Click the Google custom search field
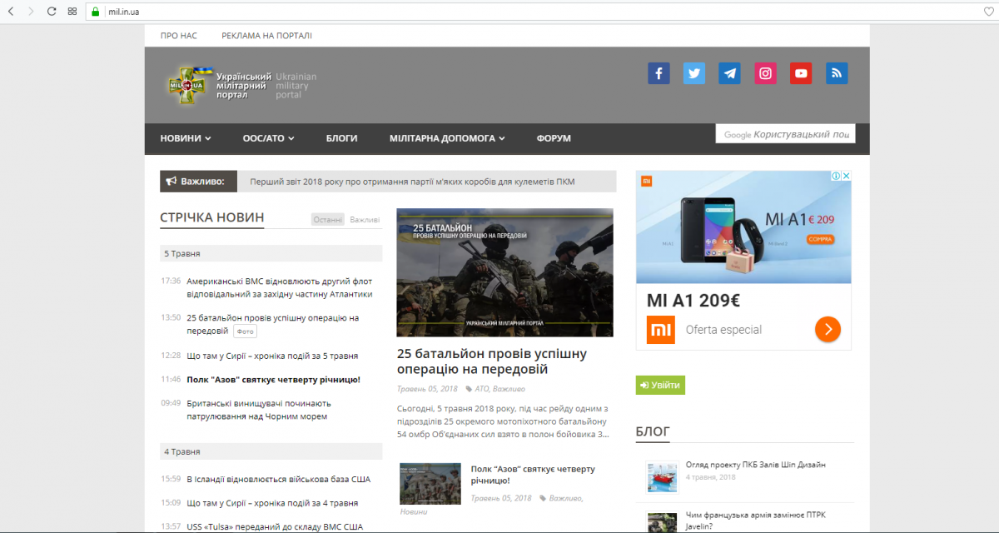This screenshot has width=999, height=533. pyautogui.click(x=785, y=134)
